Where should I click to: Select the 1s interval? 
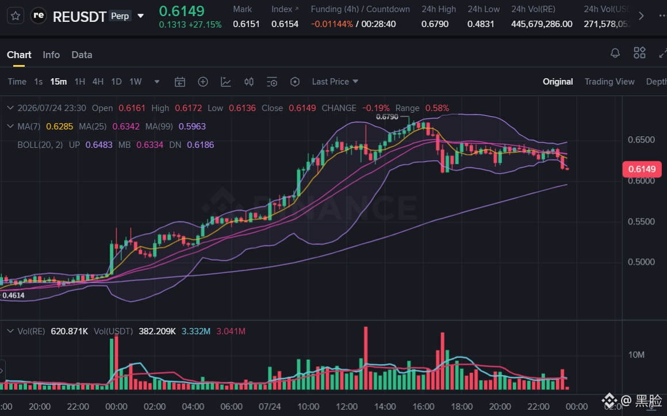point(39,82)
